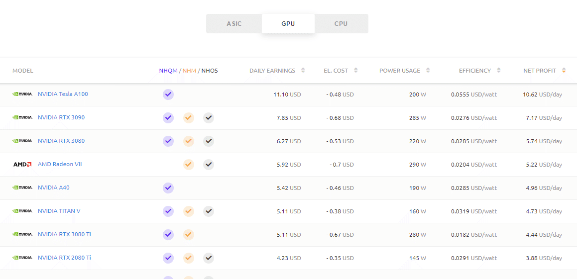This screenshot has height=279, width=577.
Task: Click the NVIDIA logo beside RTX 3080 Ti
Action: point(22,234)
